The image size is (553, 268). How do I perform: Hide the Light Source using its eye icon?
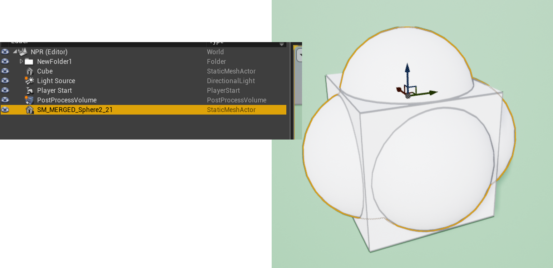pyautogui.click(x=5, y=81)
